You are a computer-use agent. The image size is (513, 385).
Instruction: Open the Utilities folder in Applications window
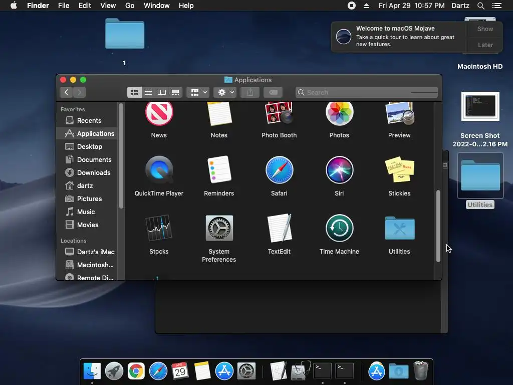(x=399, y=228)
